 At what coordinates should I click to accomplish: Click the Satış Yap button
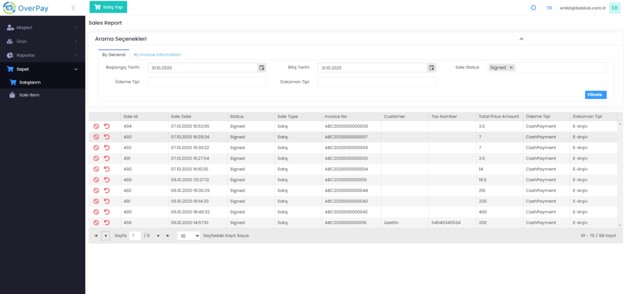click(x=108, y=7)
